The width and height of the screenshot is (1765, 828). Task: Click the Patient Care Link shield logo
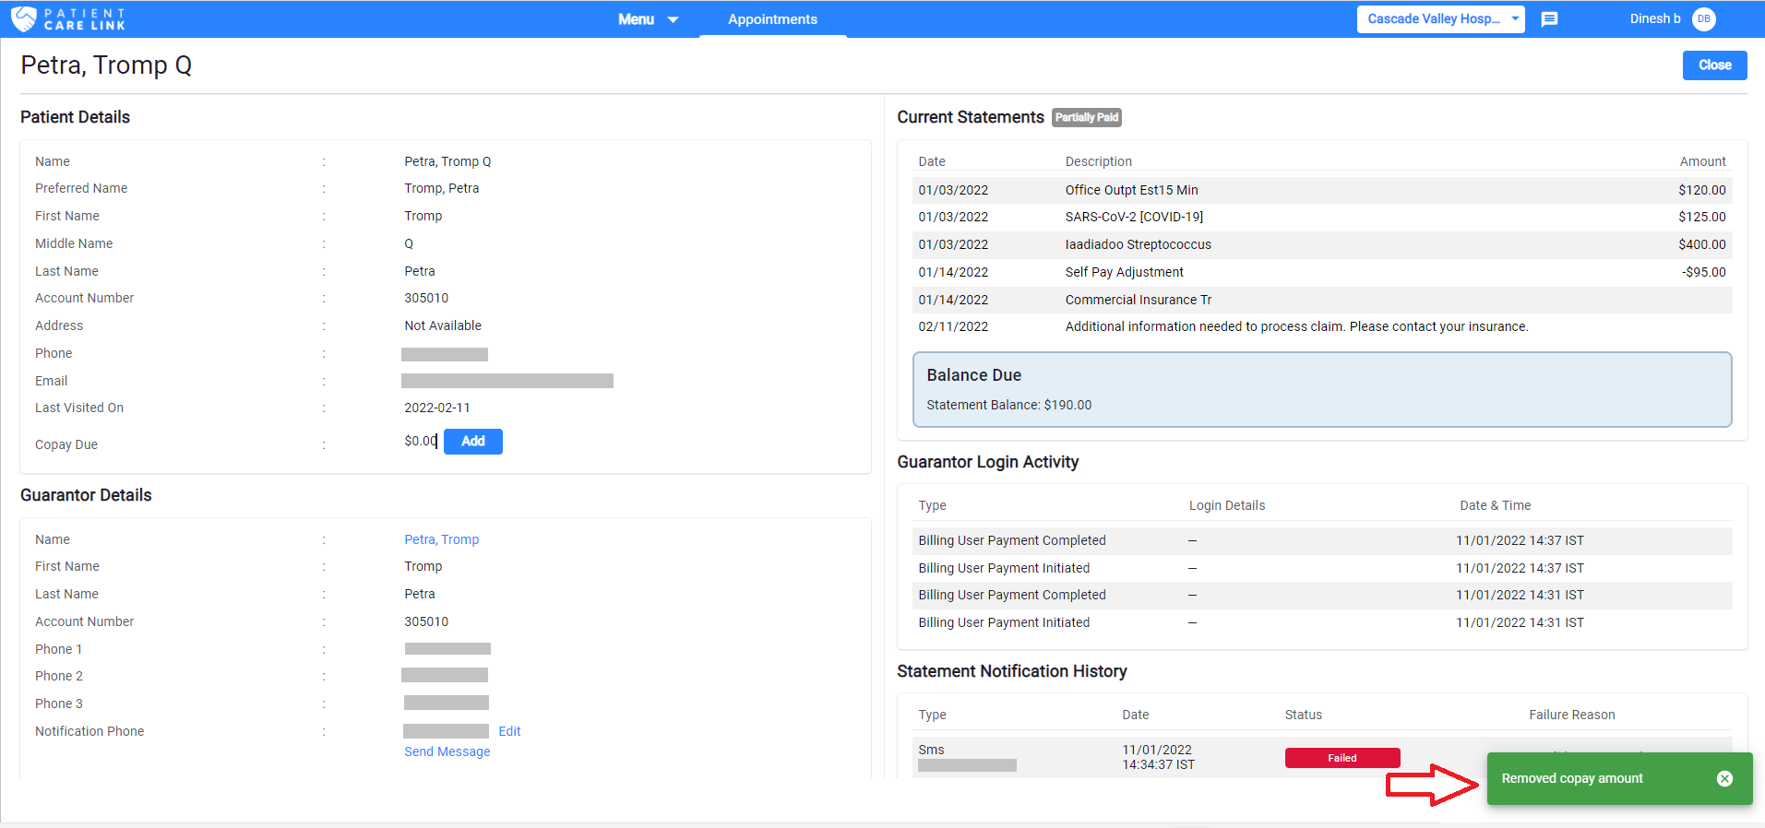click(23, 18)
